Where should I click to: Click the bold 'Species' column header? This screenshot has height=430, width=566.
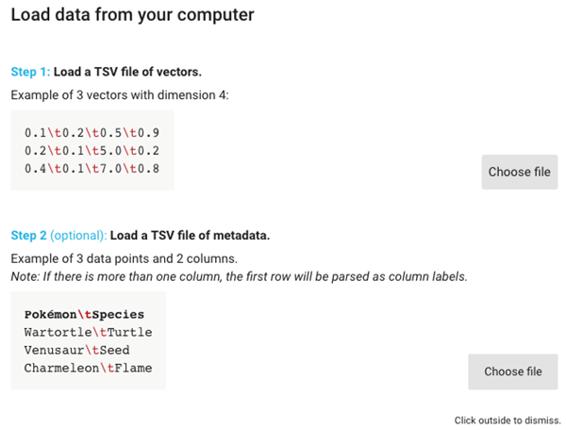[119, 314]
